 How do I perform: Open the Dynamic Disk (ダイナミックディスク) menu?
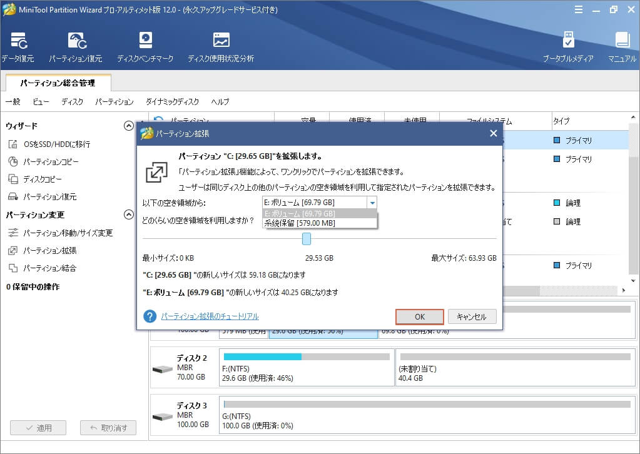click(172, 101)
